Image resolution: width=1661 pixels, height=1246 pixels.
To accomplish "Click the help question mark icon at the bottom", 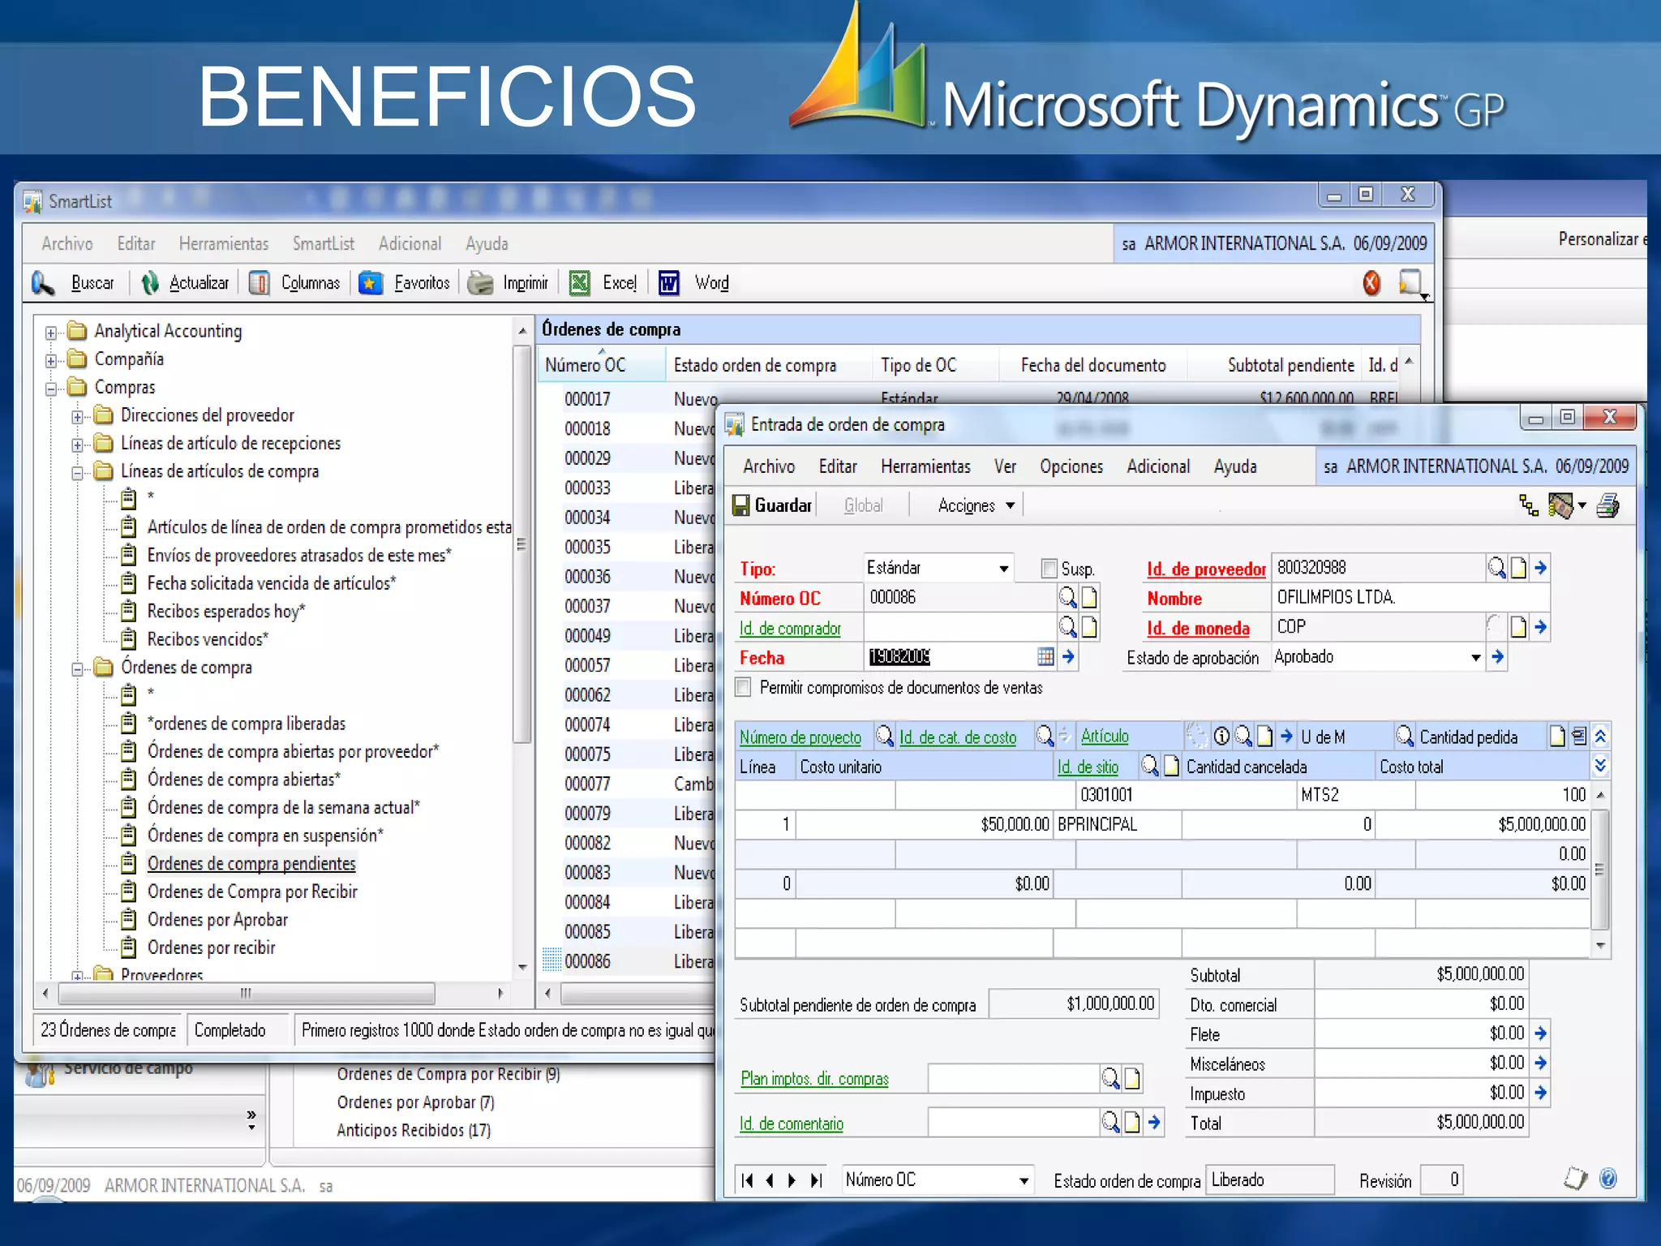I will pos(1608,1179).
